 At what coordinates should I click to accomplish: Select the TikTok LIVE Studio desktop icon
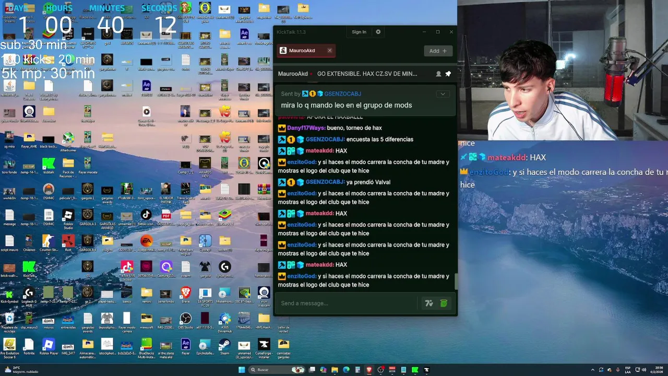point(127,271)
